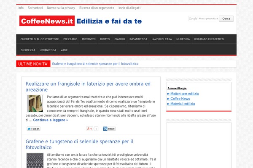Open the Urbanistica menu item
253x168 pixels.
(48, 50)
